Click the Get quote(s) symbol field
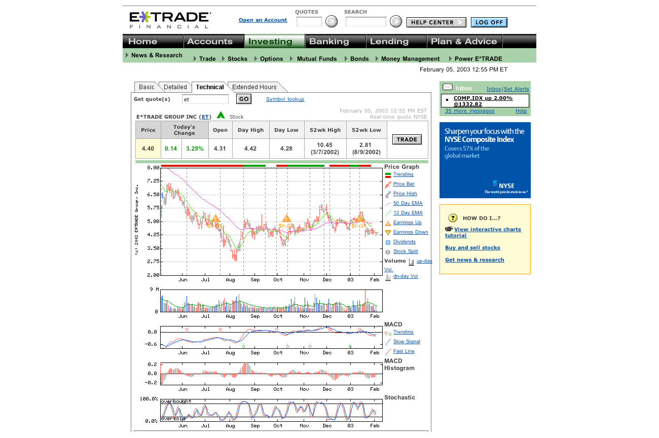659x438 pixels. click(x=205, y=99)
